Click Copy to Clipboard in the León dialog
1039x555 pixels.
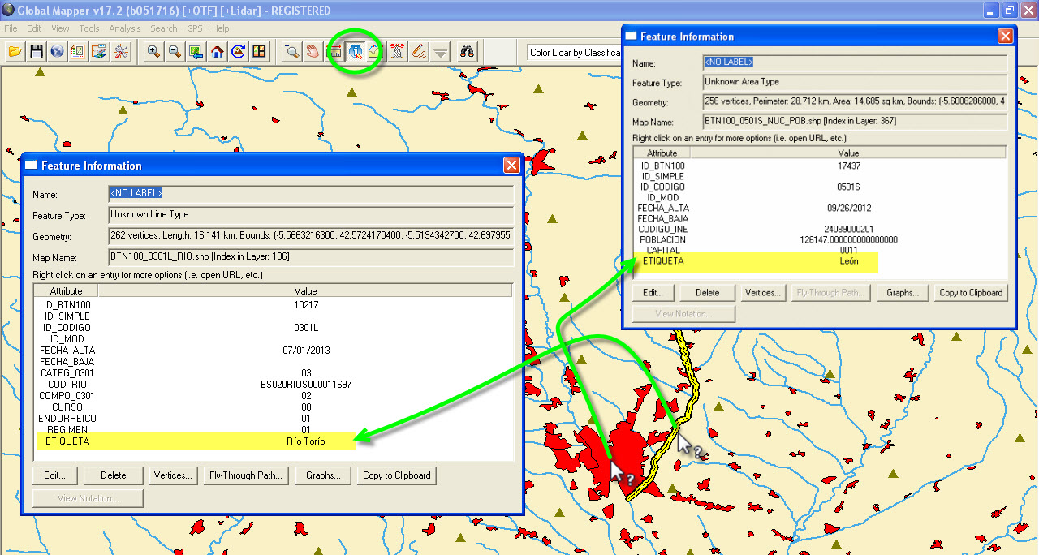971,292
